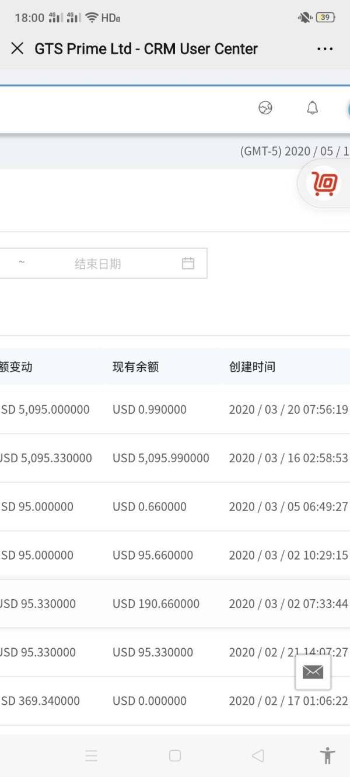
Task: Tap the accessibility figure icon
Action: [328, 755]
